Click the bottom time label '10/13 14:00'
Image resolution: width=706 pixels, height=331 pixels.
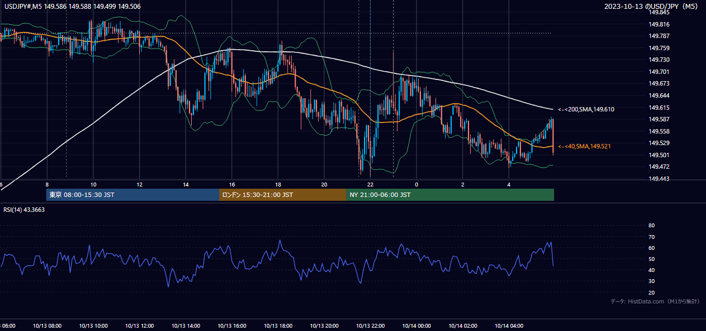coord(186,326)
